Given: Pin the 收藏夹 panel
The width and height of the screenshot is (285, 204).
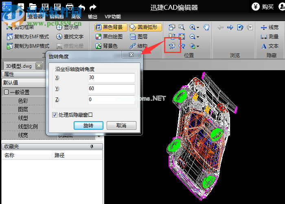Looking at the screenshot, I should pyautogui.click(x=92, y=146).
